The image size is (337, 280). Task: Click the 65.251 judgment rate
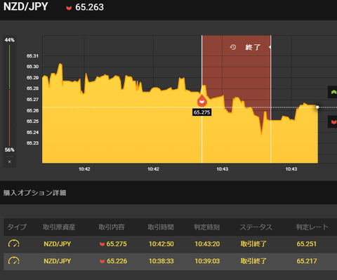coord(307,244)
